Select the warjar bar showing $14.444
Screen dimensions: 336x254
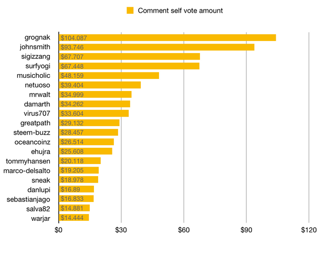pyautogui.click(x=74, y=218)
